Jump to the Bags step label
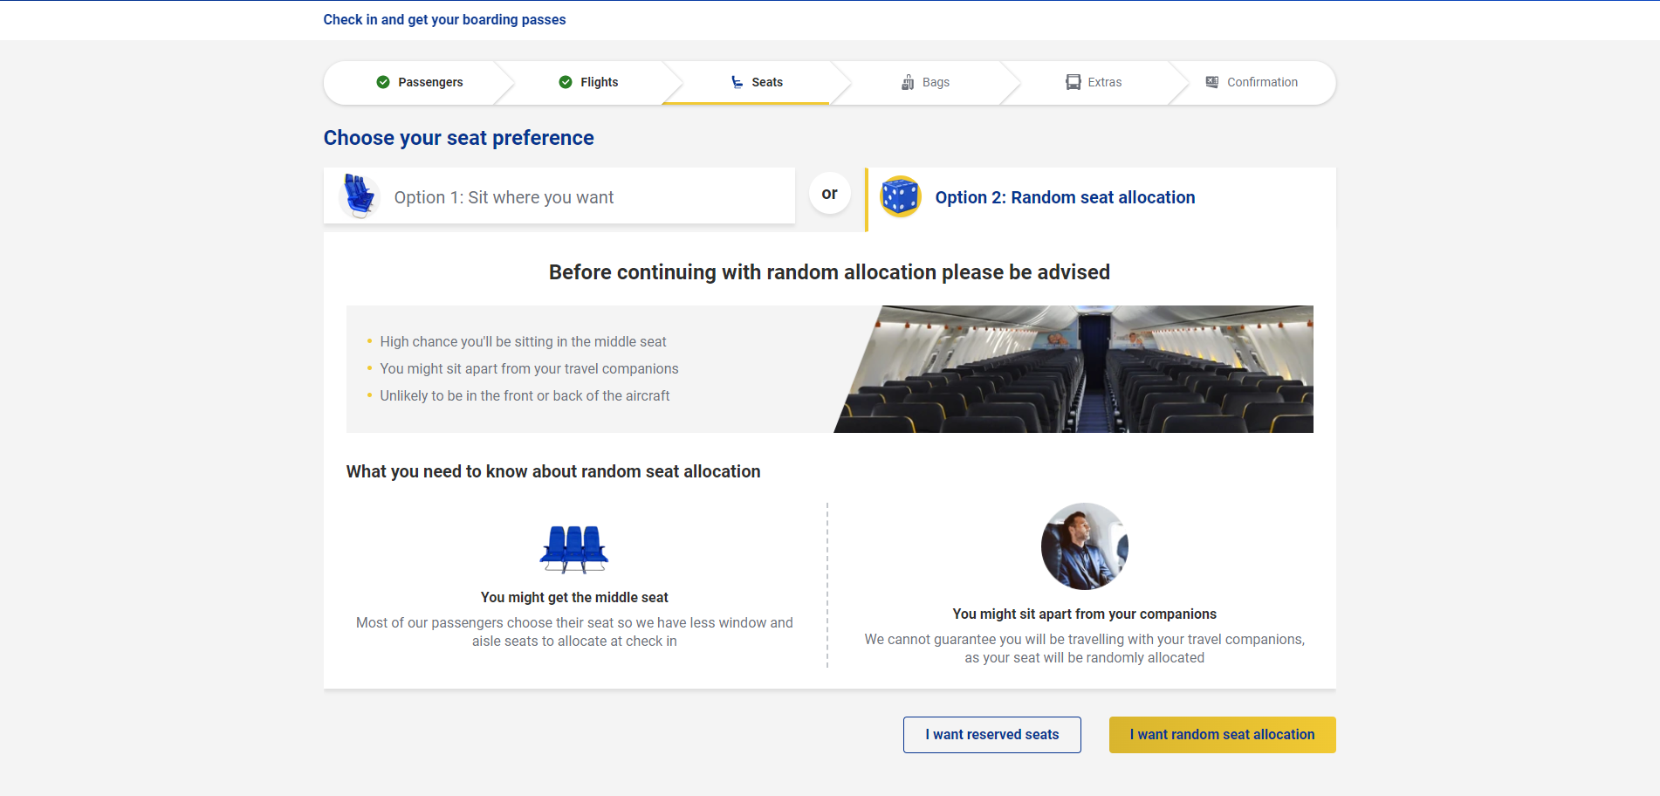This screenshot has width=1660, height=796. point(936,82)
